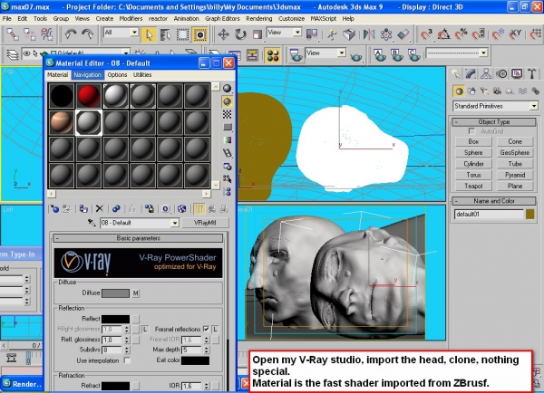
Task: Click the object color swatch beside default01
Action: coord(530,215)
